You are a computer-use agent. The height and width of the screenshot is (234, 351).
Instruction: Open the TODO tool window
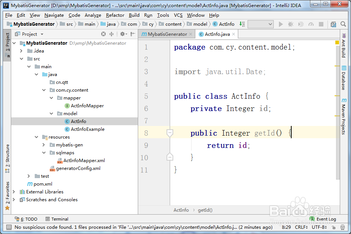tap(26, 219)
